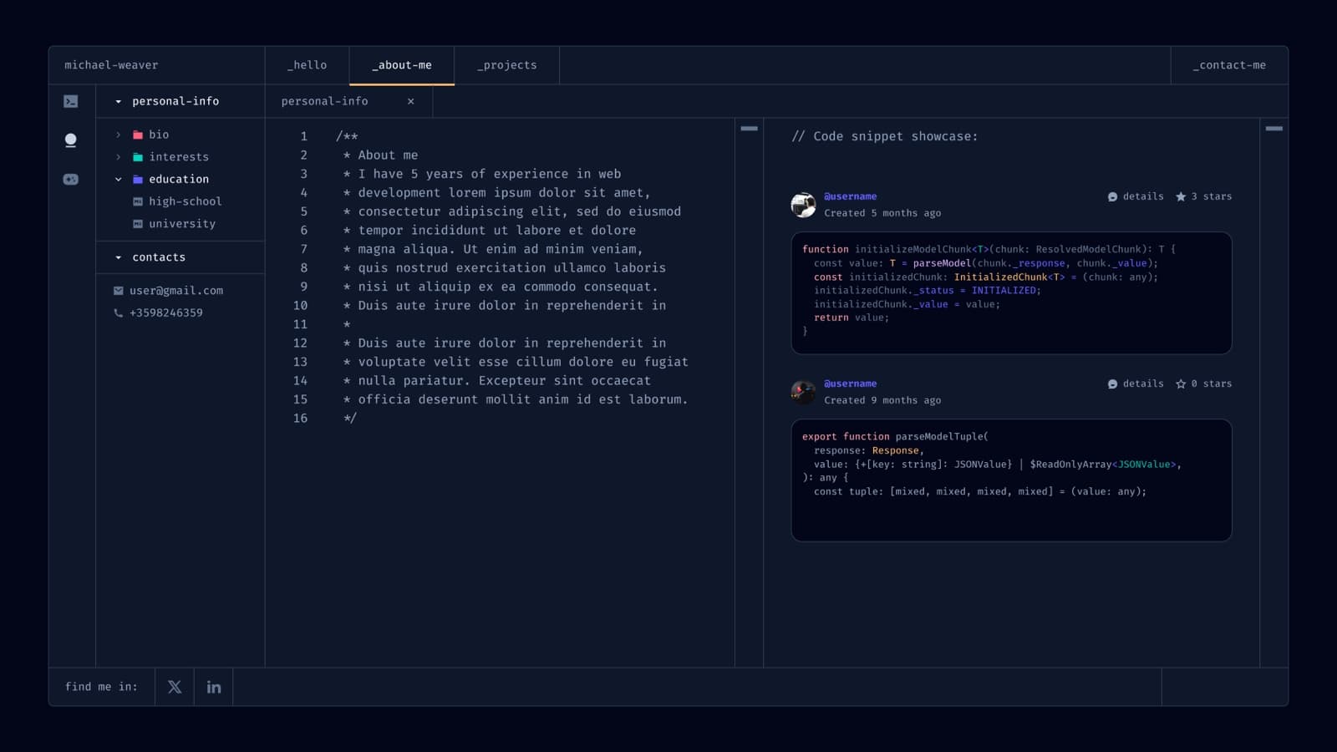Click avatar of snippet created 5 months ago
The image size is (1337, 752).
[x=803, y=205]
